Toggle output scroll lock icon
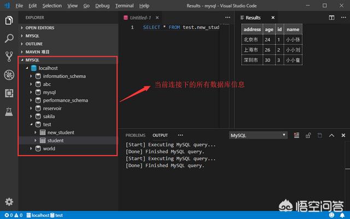The image size is (350, 219). point(308,135)
